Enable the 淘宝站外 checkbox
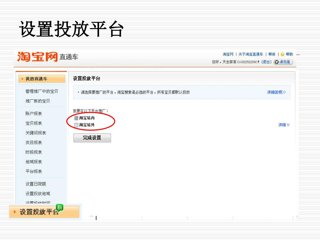This screenshot has width=320, height=240. coord(76,125)
